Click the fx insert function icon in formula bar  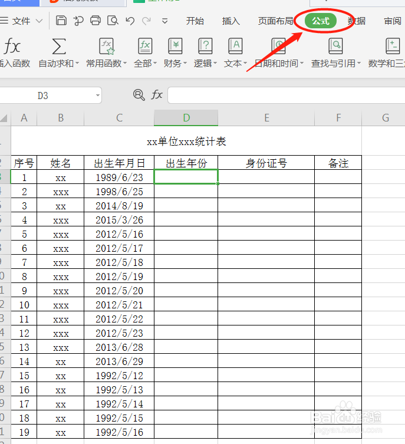[157, 94]
